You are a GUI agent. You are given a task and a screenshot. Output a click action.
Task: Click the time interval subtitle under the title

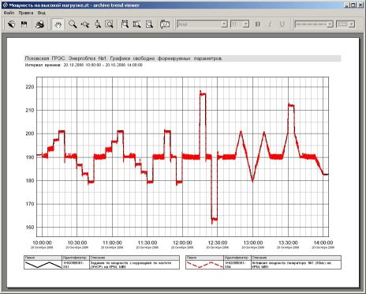84,65
